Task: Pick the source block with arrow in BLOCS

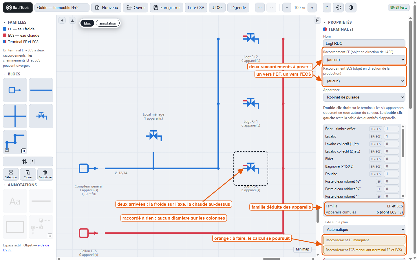Action: (15, 90)
